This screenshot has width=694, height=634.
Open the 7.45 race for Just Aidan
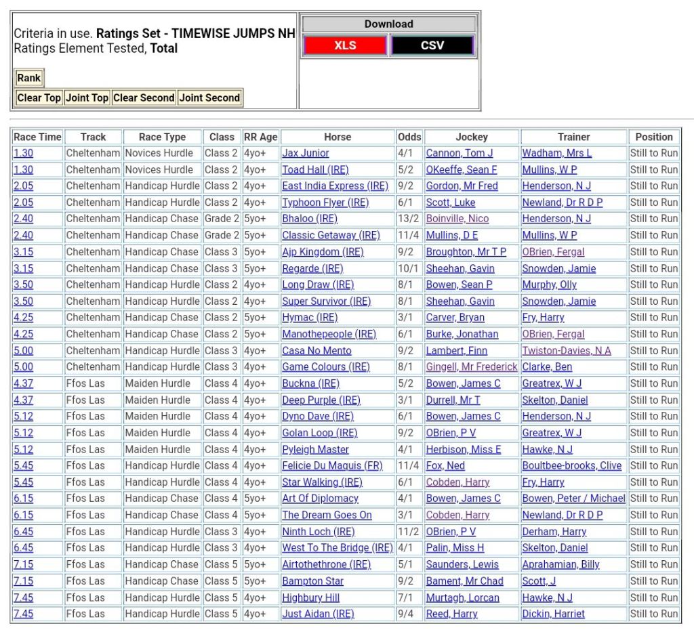23,614
